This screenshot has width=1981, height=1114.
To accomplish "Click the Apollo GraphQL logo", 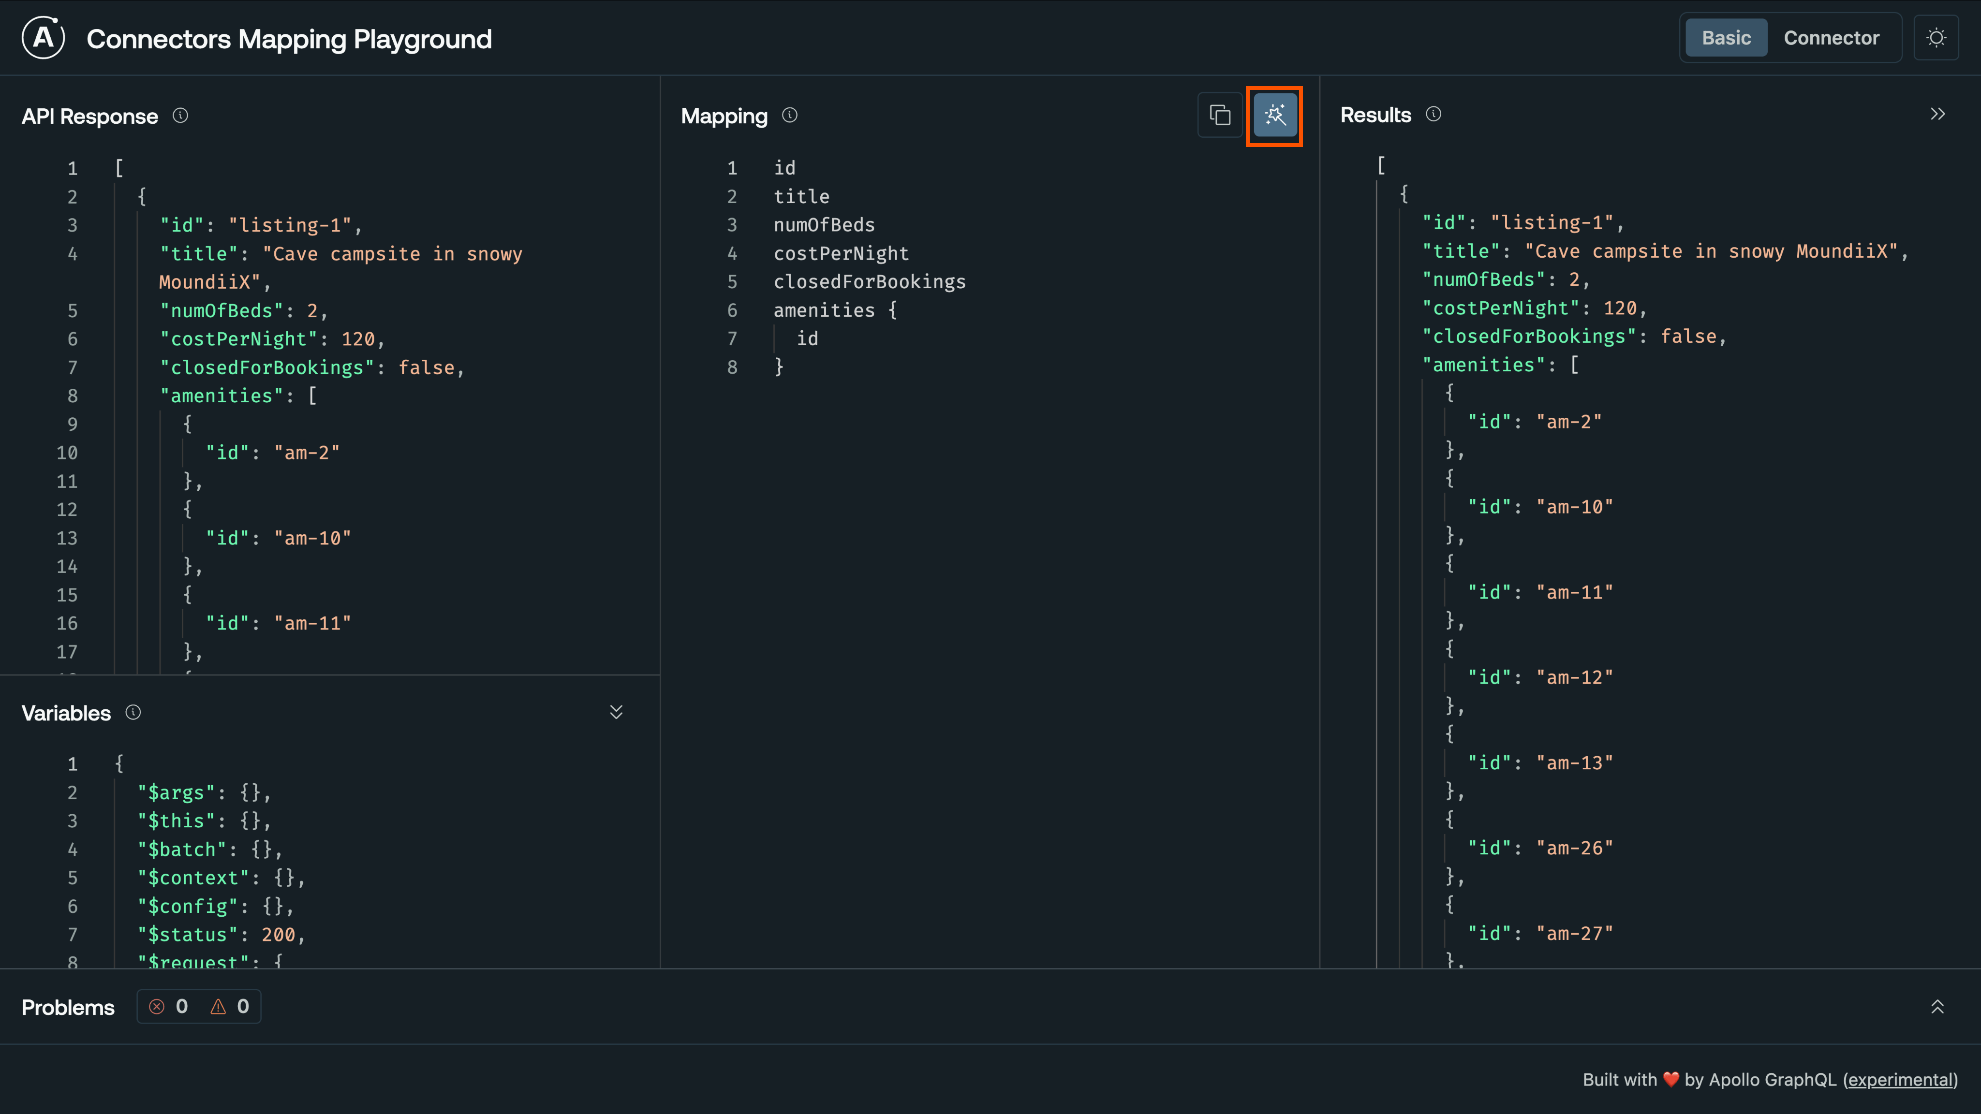I will pos(43,37).
